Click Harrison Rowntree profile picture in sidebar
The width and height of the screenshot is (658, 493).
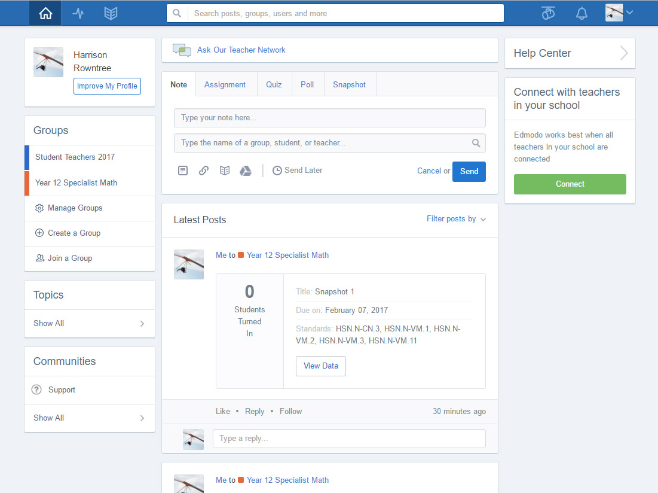point(48,62)
